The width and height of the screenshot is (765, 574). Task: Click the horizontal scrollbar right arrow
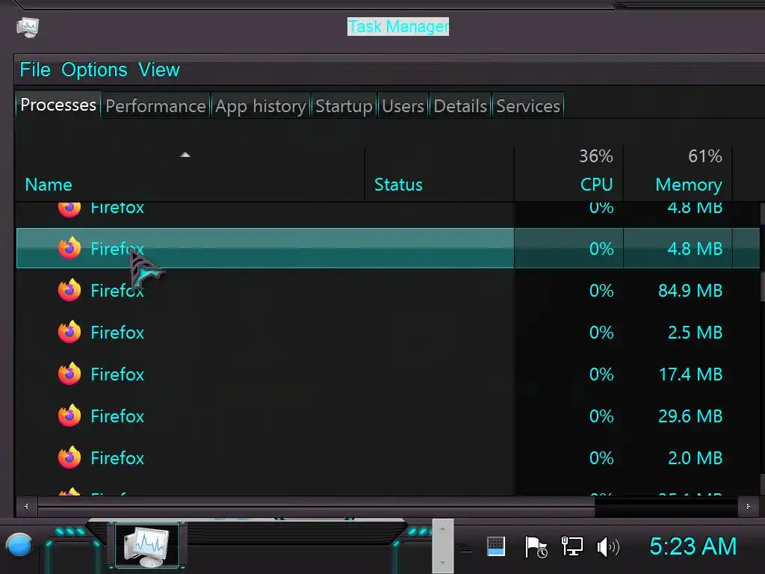[x=748, y=507]
